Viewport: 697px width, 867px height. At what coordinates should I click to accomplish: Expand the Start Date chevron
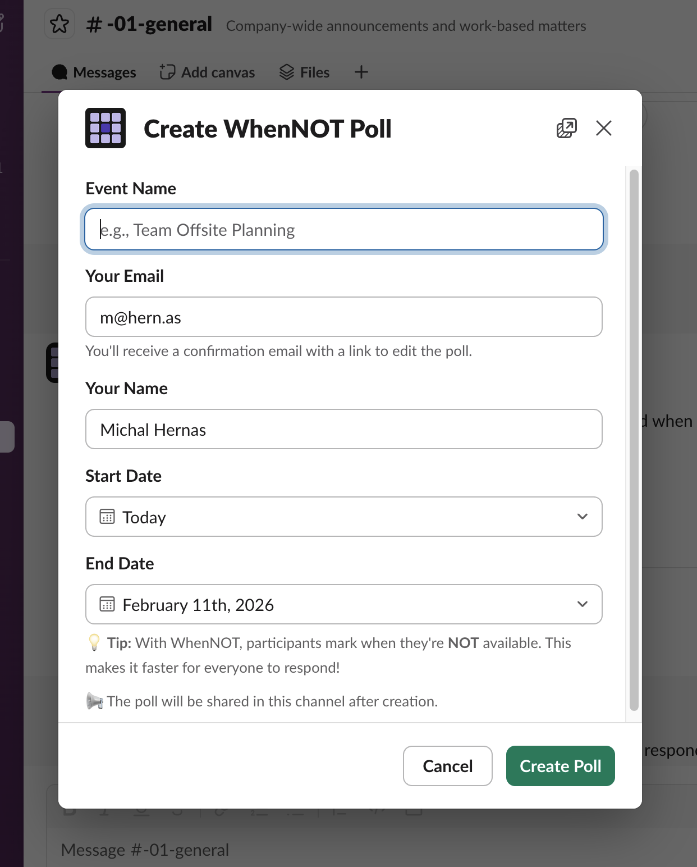(582, 517)
